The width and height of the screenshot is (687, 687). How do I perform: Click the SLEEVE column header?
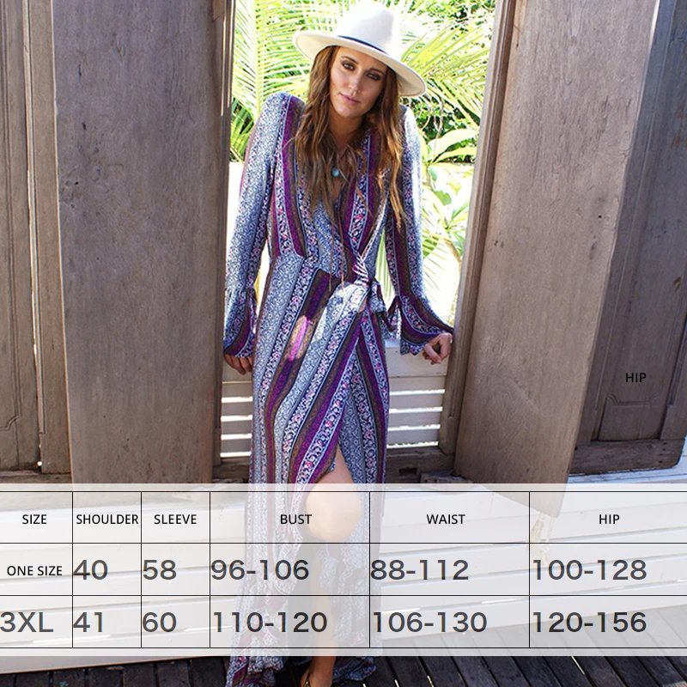175,520
